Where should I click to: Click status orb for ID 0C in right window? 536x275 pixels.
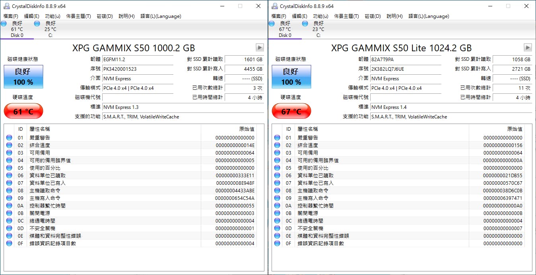(x=277, y=221)
